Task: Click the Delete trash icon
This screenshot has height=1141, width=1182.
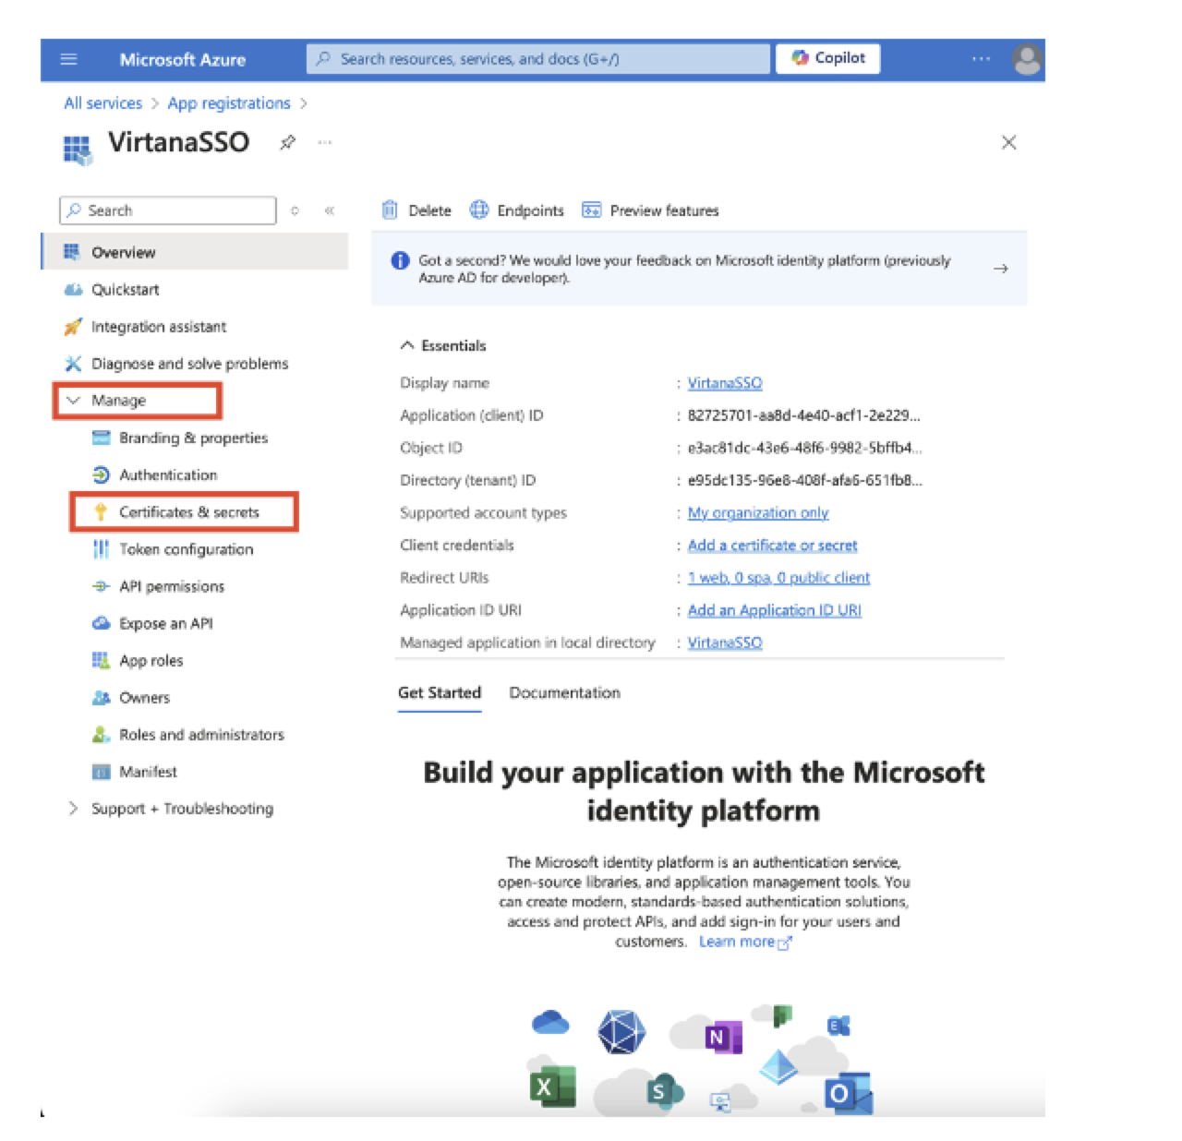Action: tap(390, 210)
